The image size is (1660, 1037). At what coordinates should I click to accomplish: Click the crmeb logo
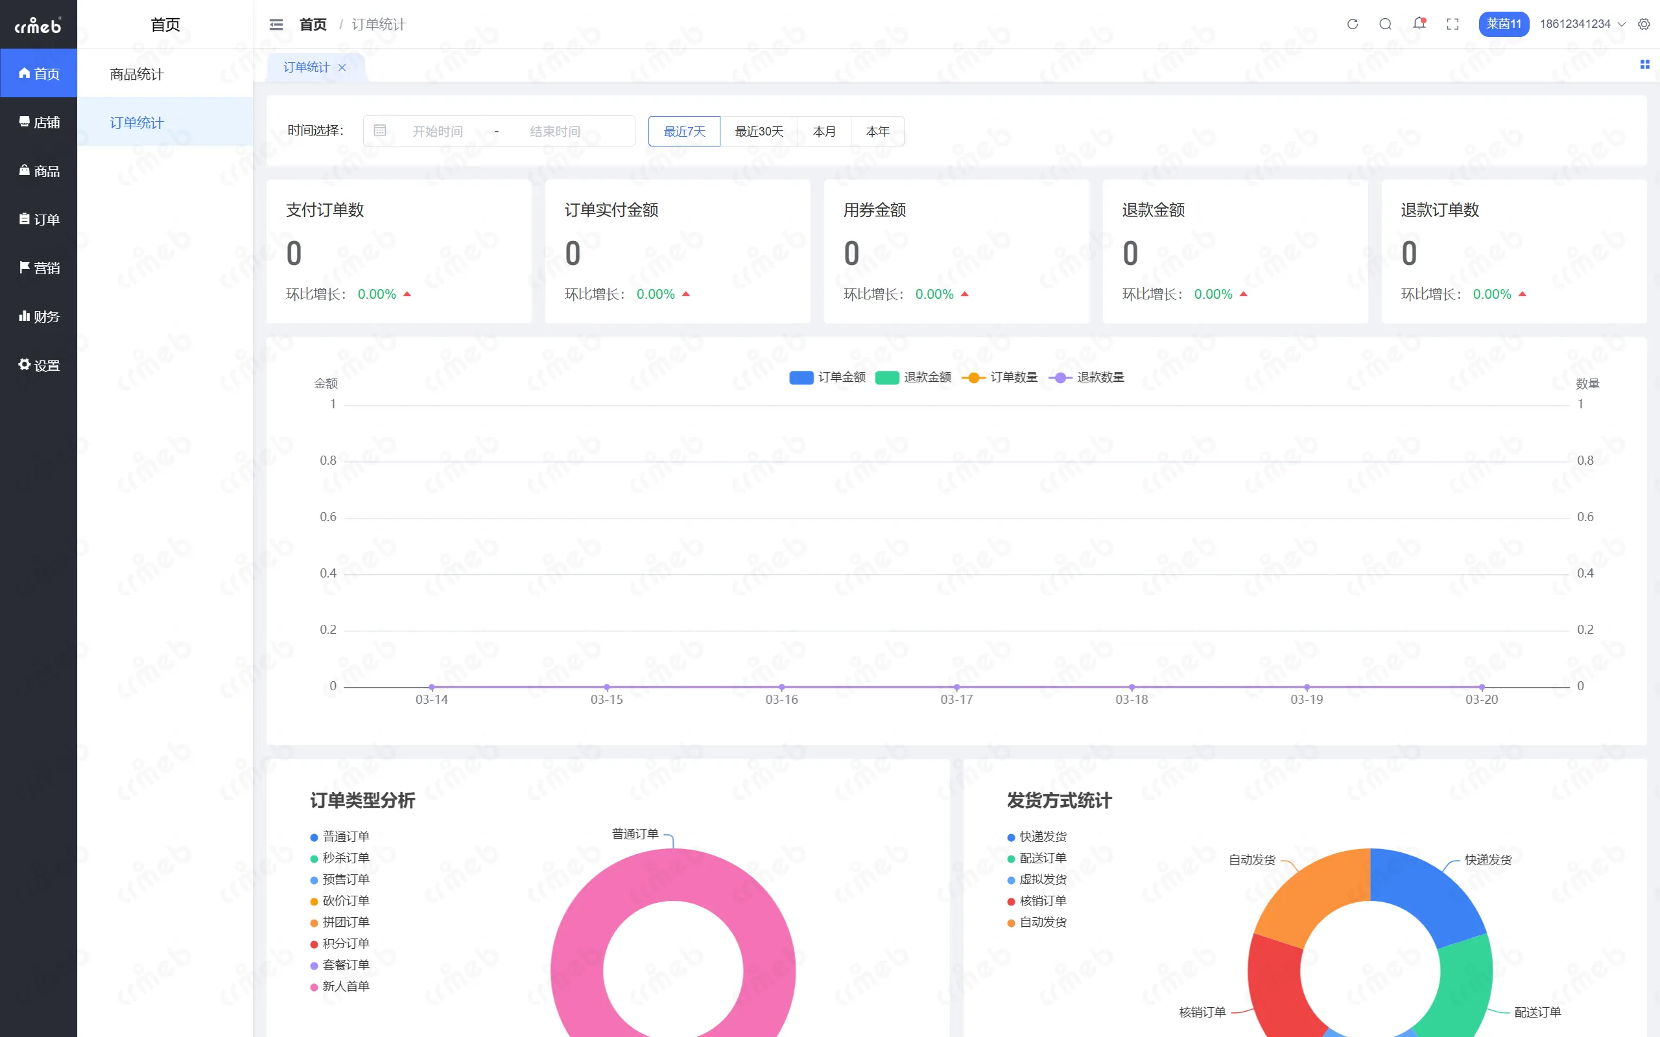[38, 25]
